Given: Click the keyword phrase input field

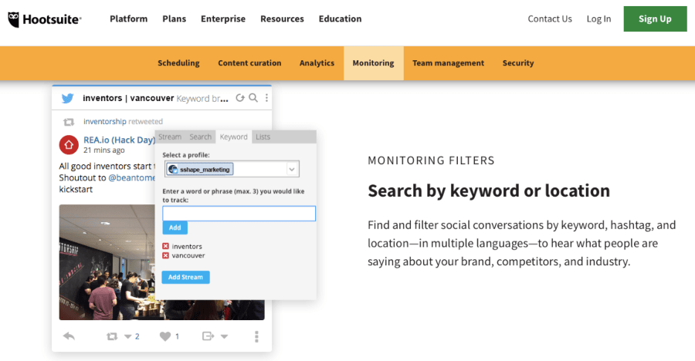Looking at the screenshot, I should click(239, 214).
